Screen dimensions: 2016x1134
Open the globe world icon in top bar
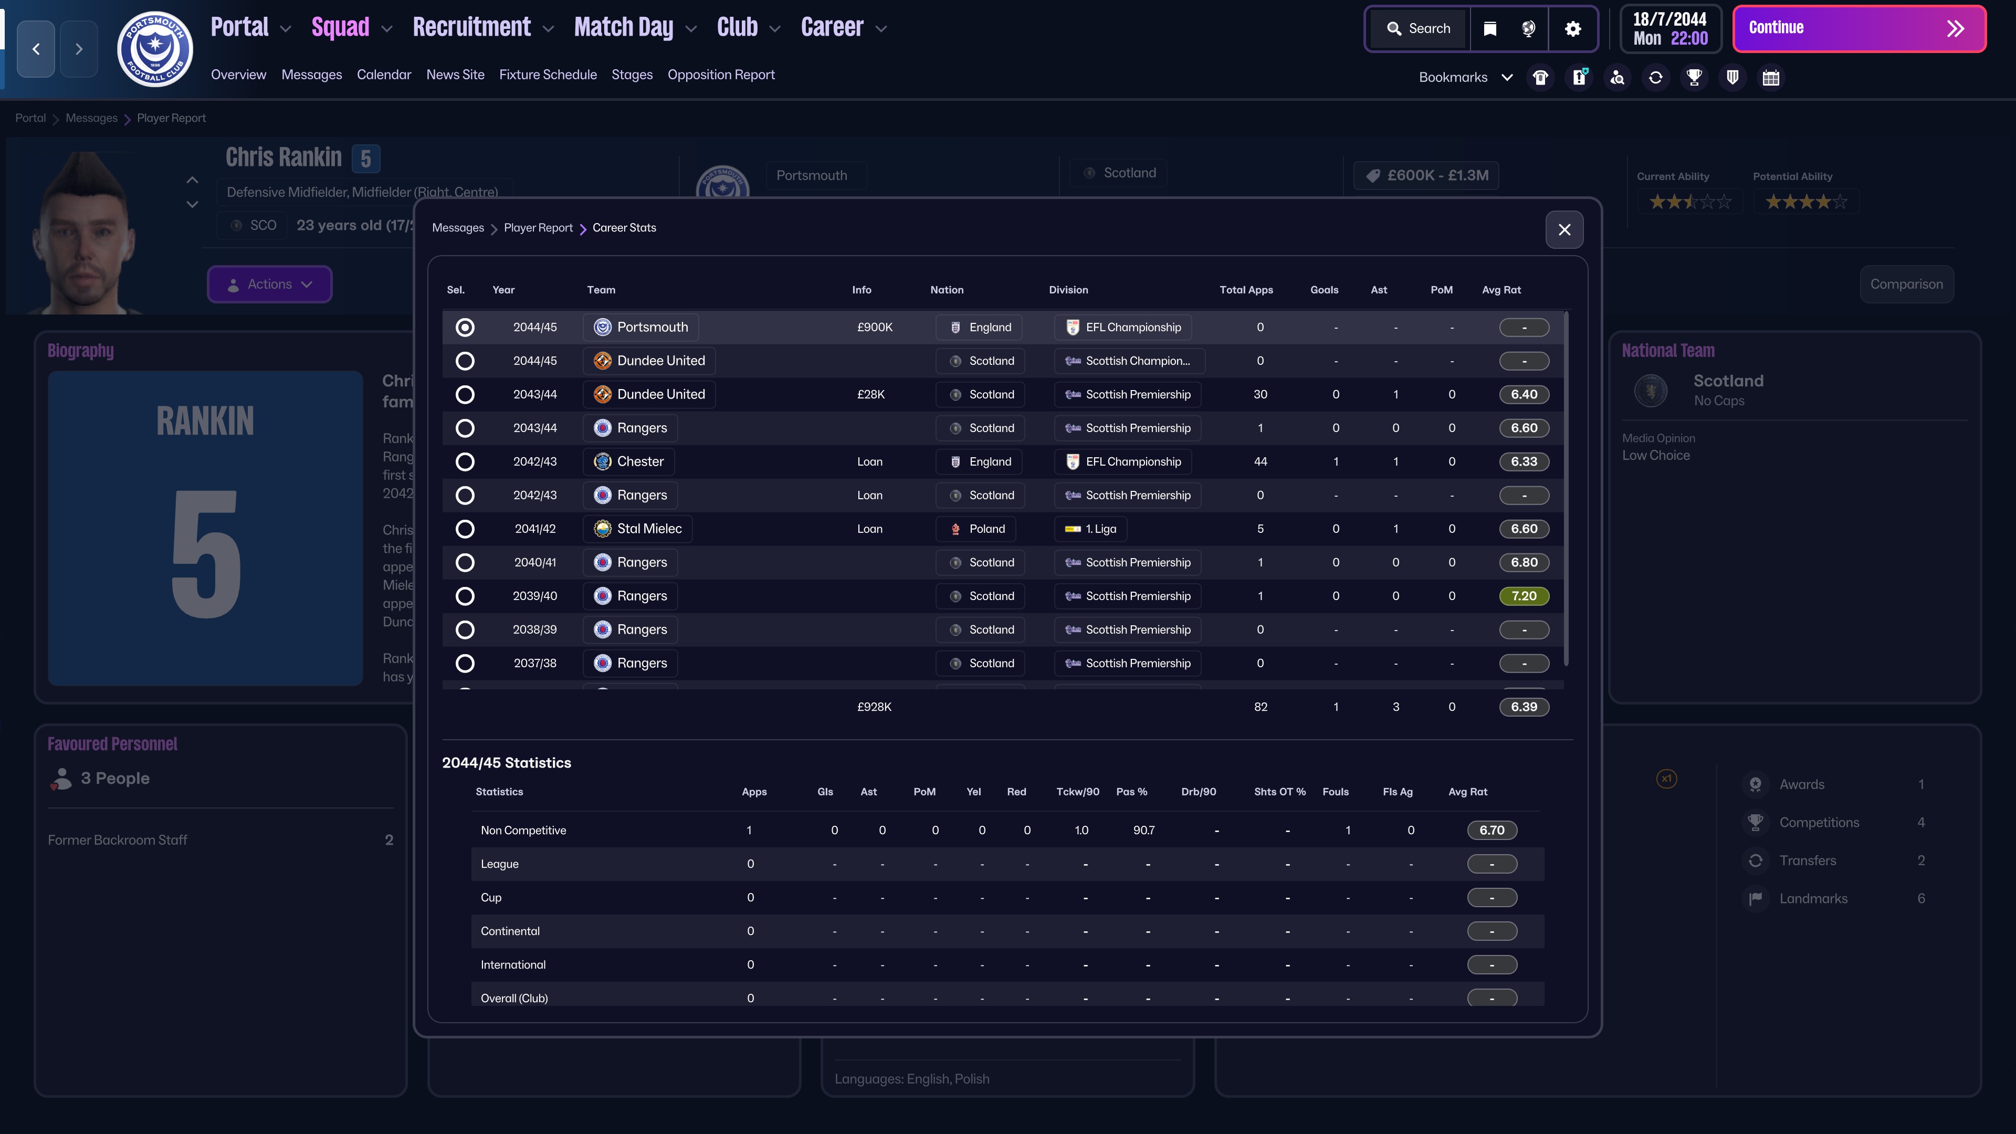1528,29
